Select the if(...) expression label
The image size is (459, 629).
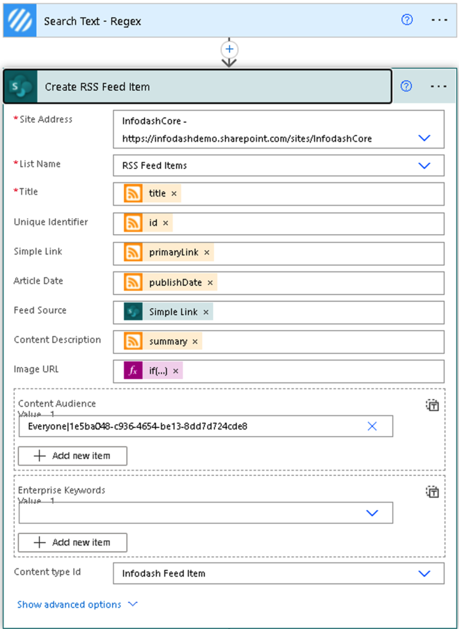[159, 372]
